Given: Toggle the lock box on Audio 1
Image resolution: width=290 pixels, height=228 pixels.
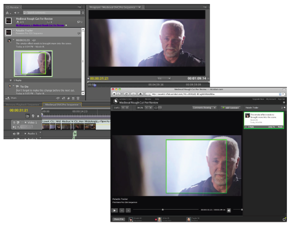Looking at the screenshot, I should (x=22, y=134).
